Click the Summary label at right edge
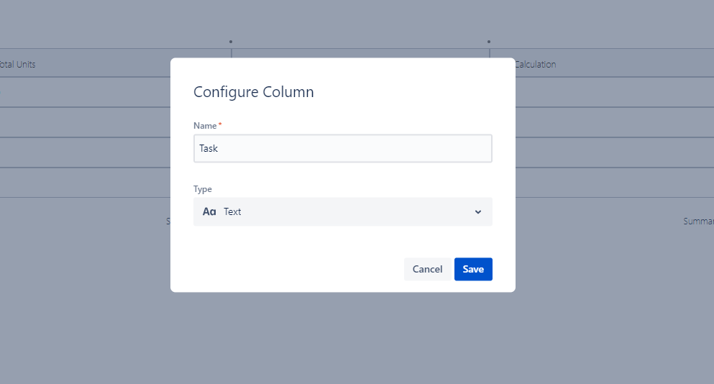714x384 pixels. click(698, 221)
